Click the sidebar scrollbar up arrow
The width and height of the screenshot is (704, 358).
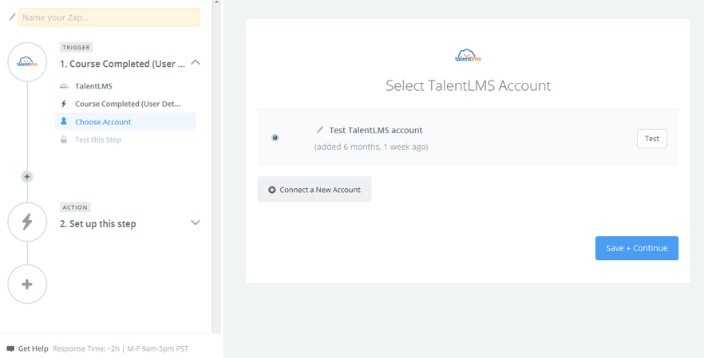pyautogui.click(x=216, y=2)
